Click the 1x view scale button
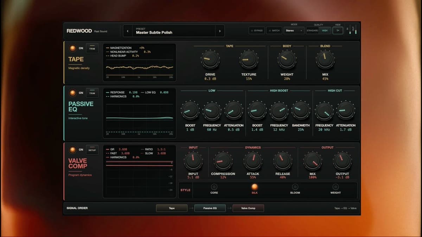This screenshot has width=422, height=237. pyautogui.click(x=338, y=31)
